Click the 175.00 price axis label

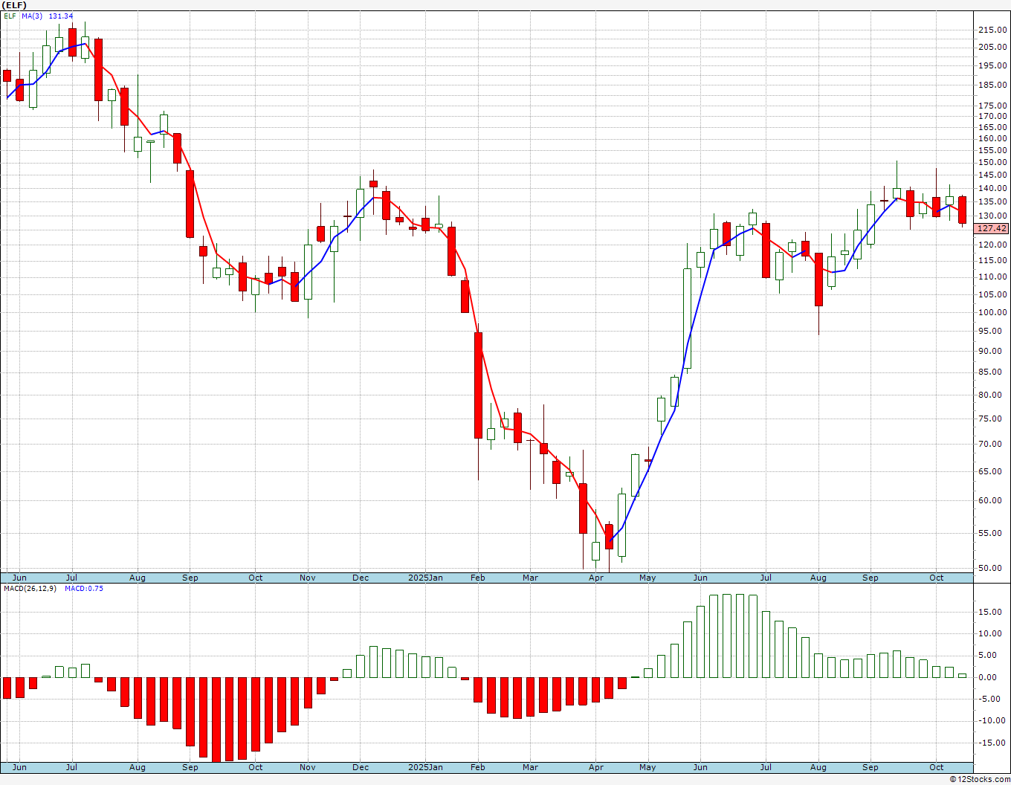[993, 105]
